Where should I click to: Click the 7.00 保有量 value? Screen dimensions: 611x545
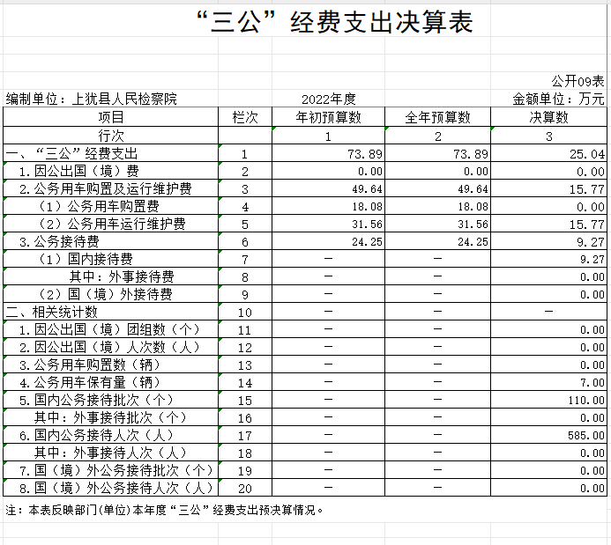point(592,383)
